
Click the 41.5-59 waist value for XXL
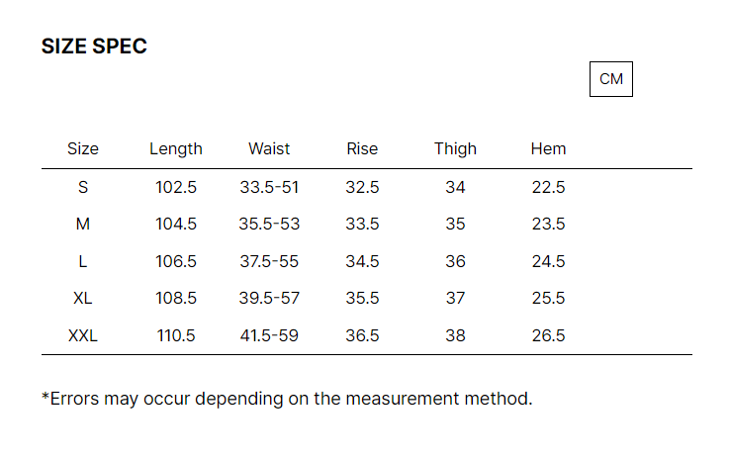pos(269,336)
